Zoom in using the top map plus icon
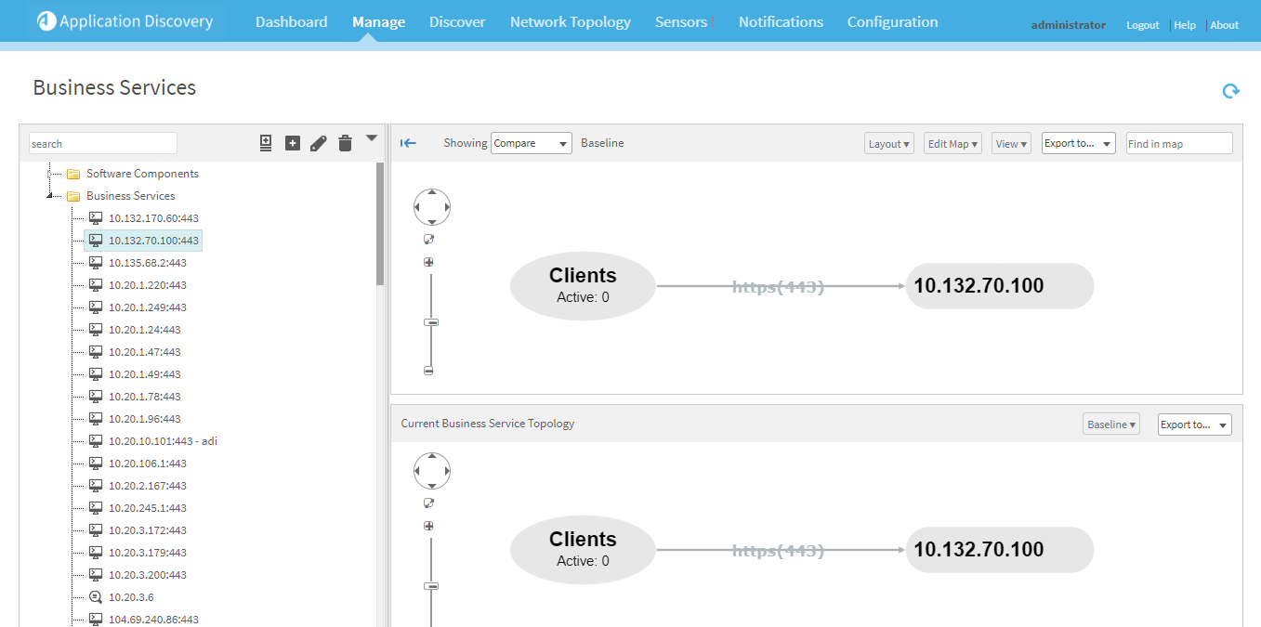This screenshot has height=627, width=1261. (x=428, y=262)
